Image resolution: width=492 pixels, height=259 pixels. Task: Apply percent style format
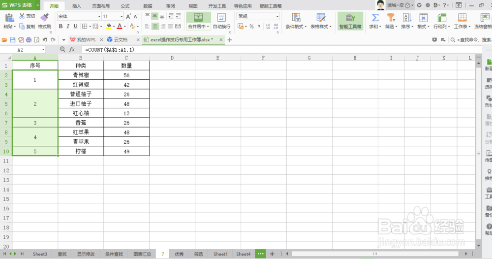(x=251, y=27)
